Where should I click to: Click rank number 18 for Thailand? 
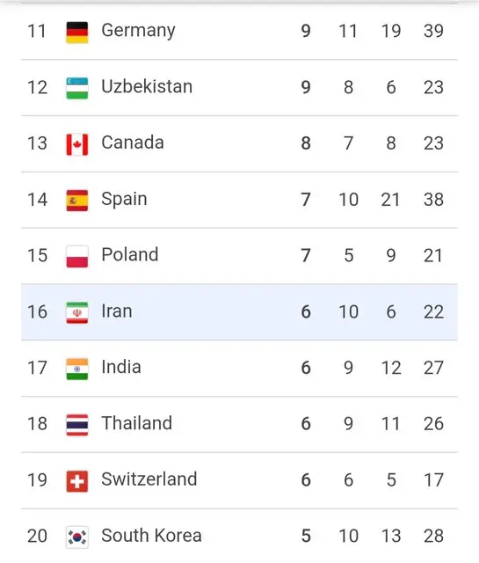pyautogui.click(x=37, y=424)
